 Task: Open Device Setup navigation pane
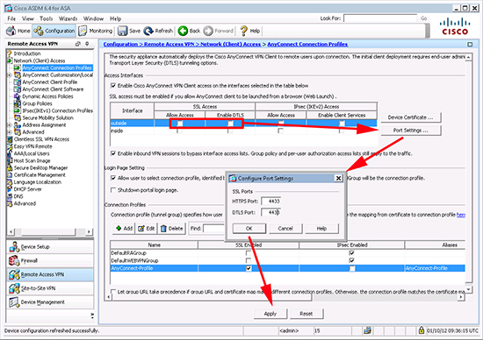click(x=50, y=246)
